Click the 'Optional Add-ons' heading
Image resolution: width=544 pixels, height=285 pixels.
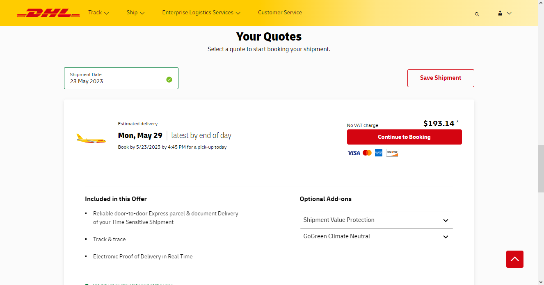(x=326, y=199)
